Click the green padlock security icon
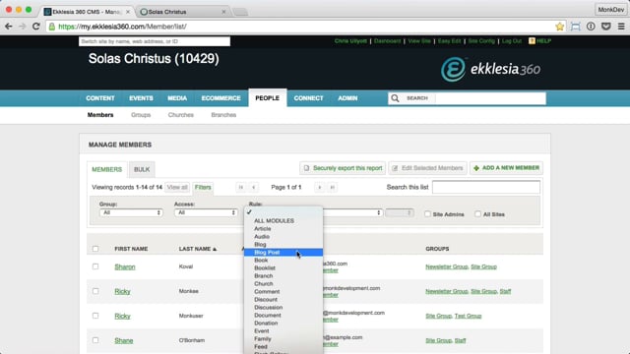Screen dimensions: 630x354 pyautogui.click(x=52, y=27)
